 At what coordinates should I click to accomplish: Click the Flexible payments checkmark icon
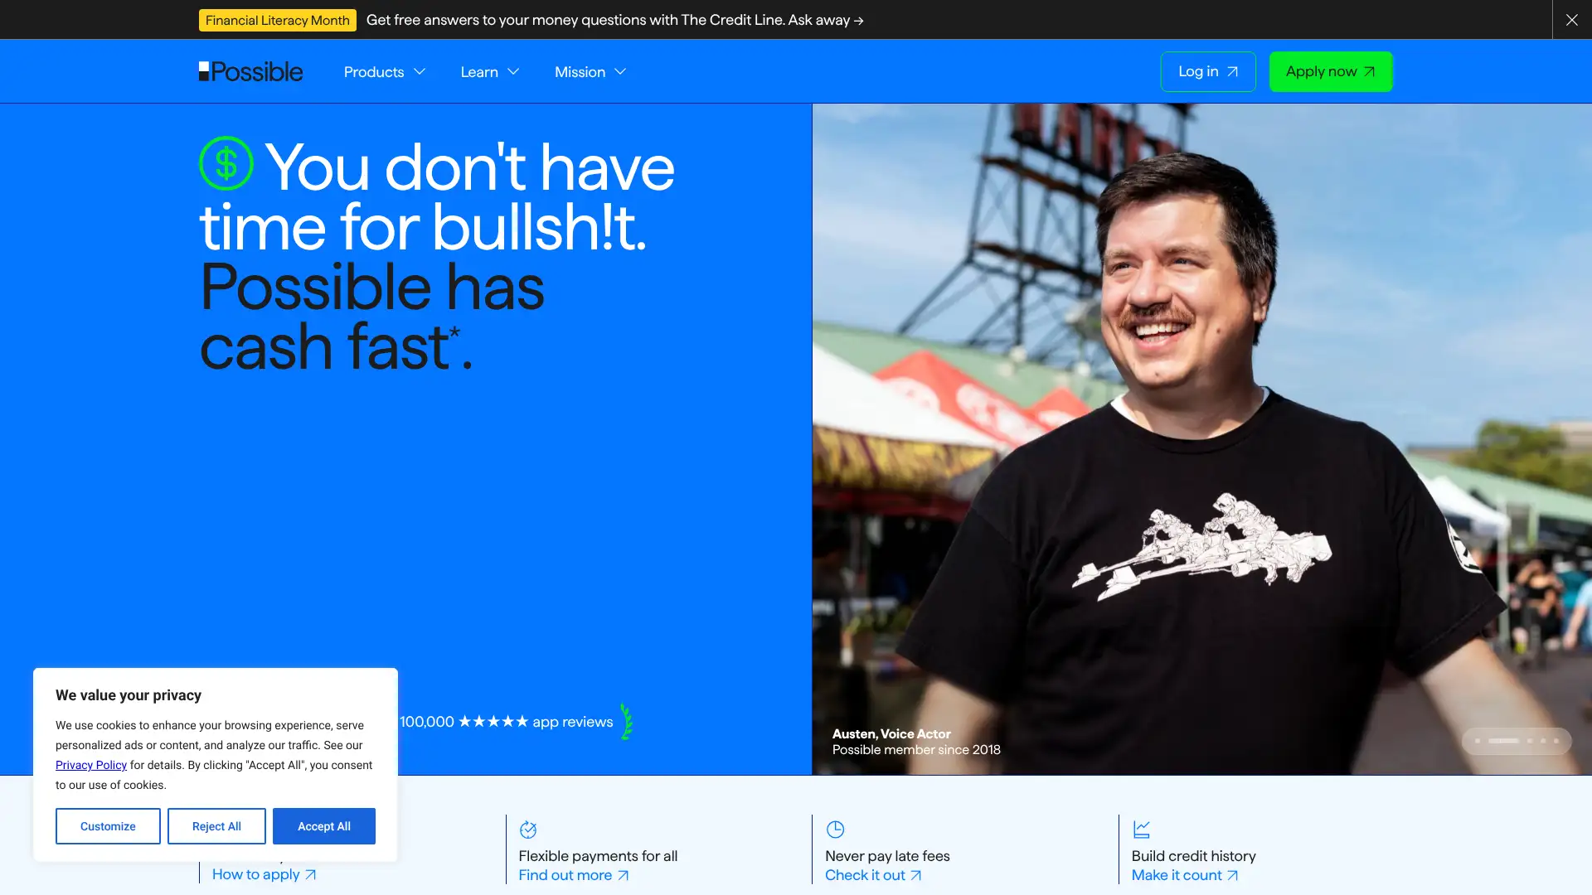point(528,830)
